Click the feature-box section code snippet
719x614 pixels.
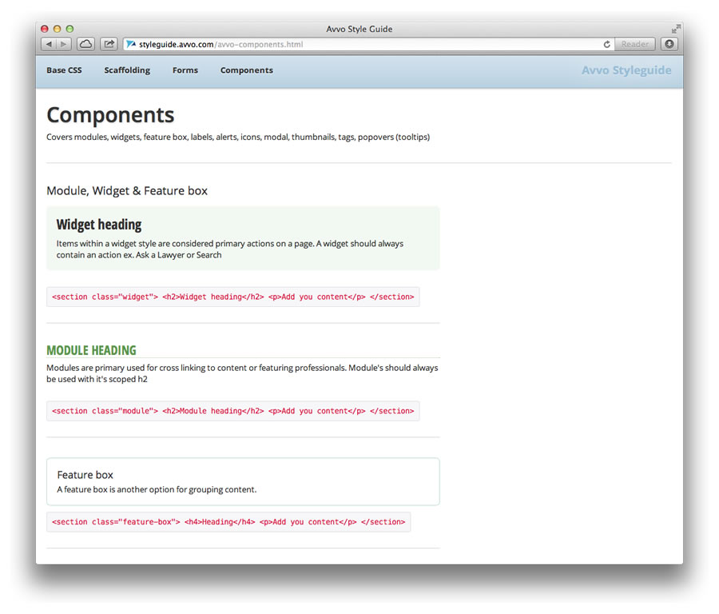[228, 522]
